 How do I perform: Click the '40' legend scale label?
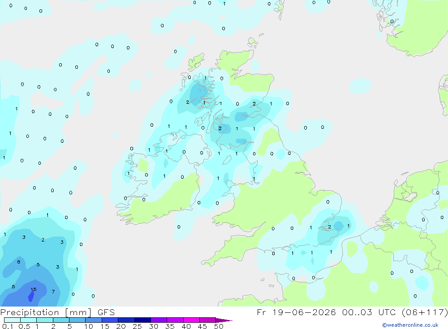point(186,326)
